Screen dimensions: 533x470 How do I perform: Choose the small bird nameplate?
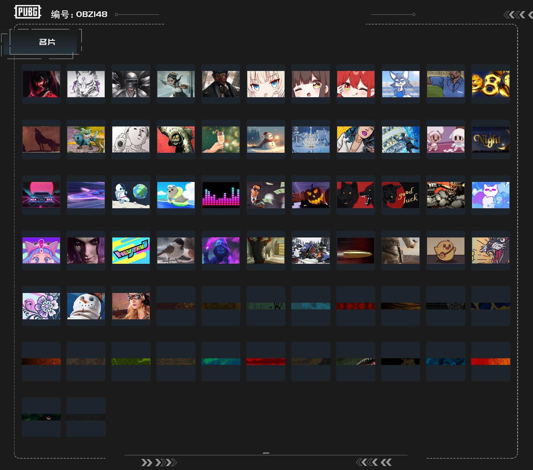click(176, 250)
